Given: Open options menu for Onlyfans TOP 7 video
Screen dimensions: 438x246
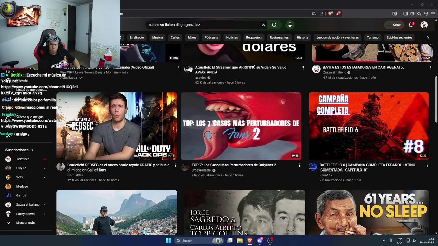Looking at the screenshot, I should [299, 165].
